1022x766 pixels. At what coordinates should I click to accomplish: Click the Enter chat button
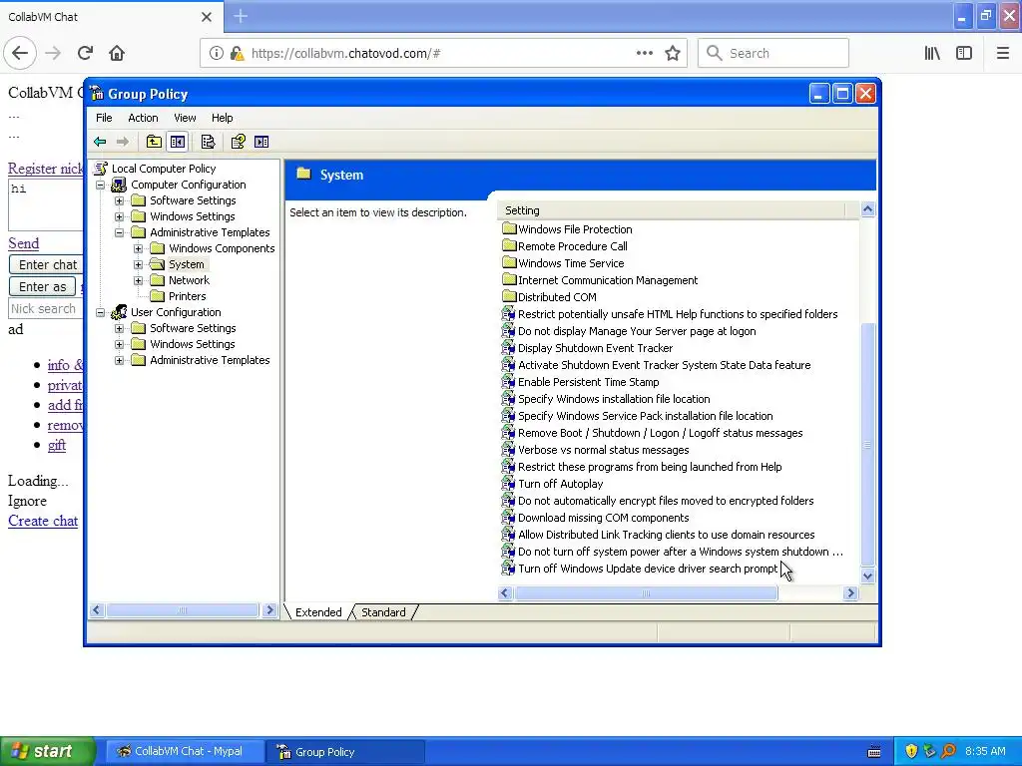(47, 264)
